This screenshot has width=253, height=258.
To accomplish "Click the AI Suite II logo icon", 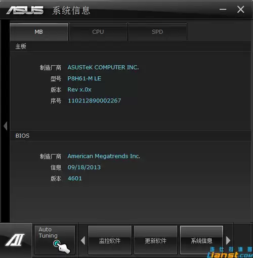I will coord(15,240).
